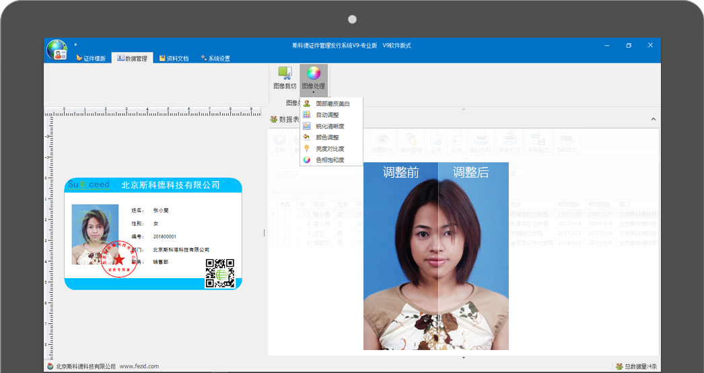704x373 pixels.
Task: Click the 201800001 number on card
Action: point(165,236)
